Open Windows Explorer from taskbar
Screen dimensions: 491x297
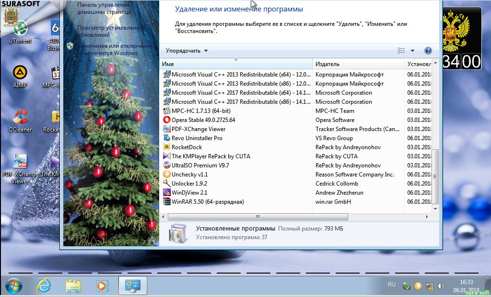pos(73,286)
